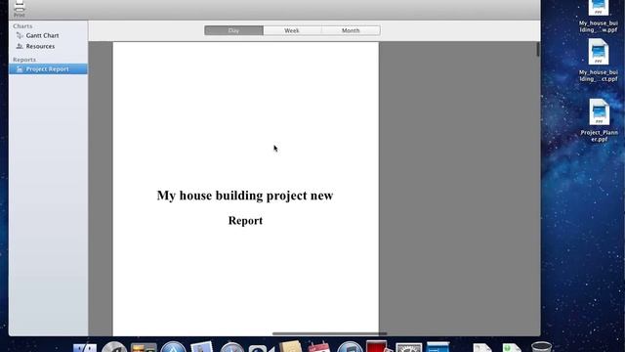Screen dimensions: 625x352
Task: Select the My_house_building ...ct.ppf desktop file
Action: 599,61
